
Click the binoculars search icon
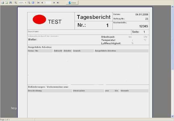click(10, 3)
